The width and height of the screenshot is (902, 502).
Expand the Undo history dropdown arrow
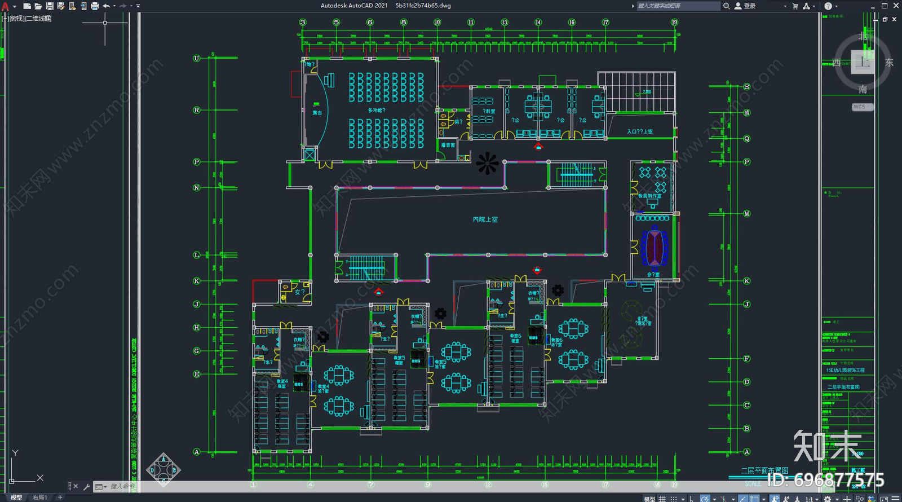click(x=114, y=6)
